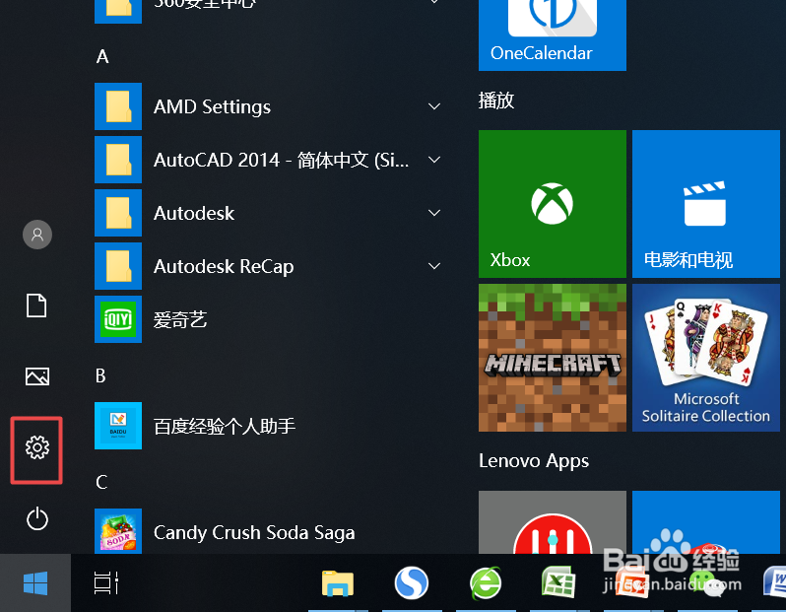Click the AutoCAD 2014 folder icon
Viewport: 786px width, 612px height.
[x=118, y=160]
